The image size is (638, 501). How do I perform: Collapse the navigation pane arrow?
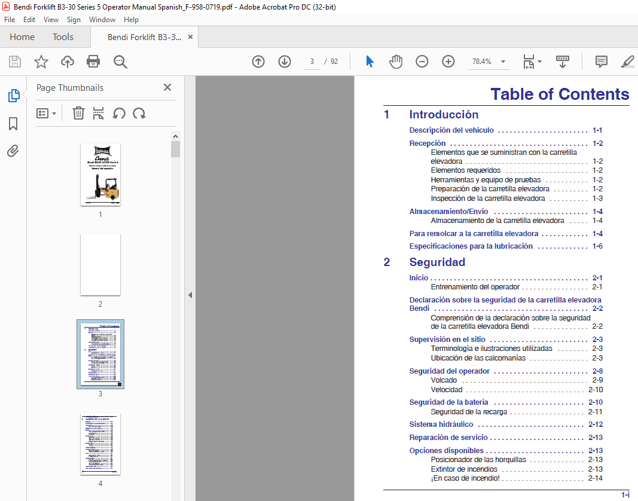190,295
